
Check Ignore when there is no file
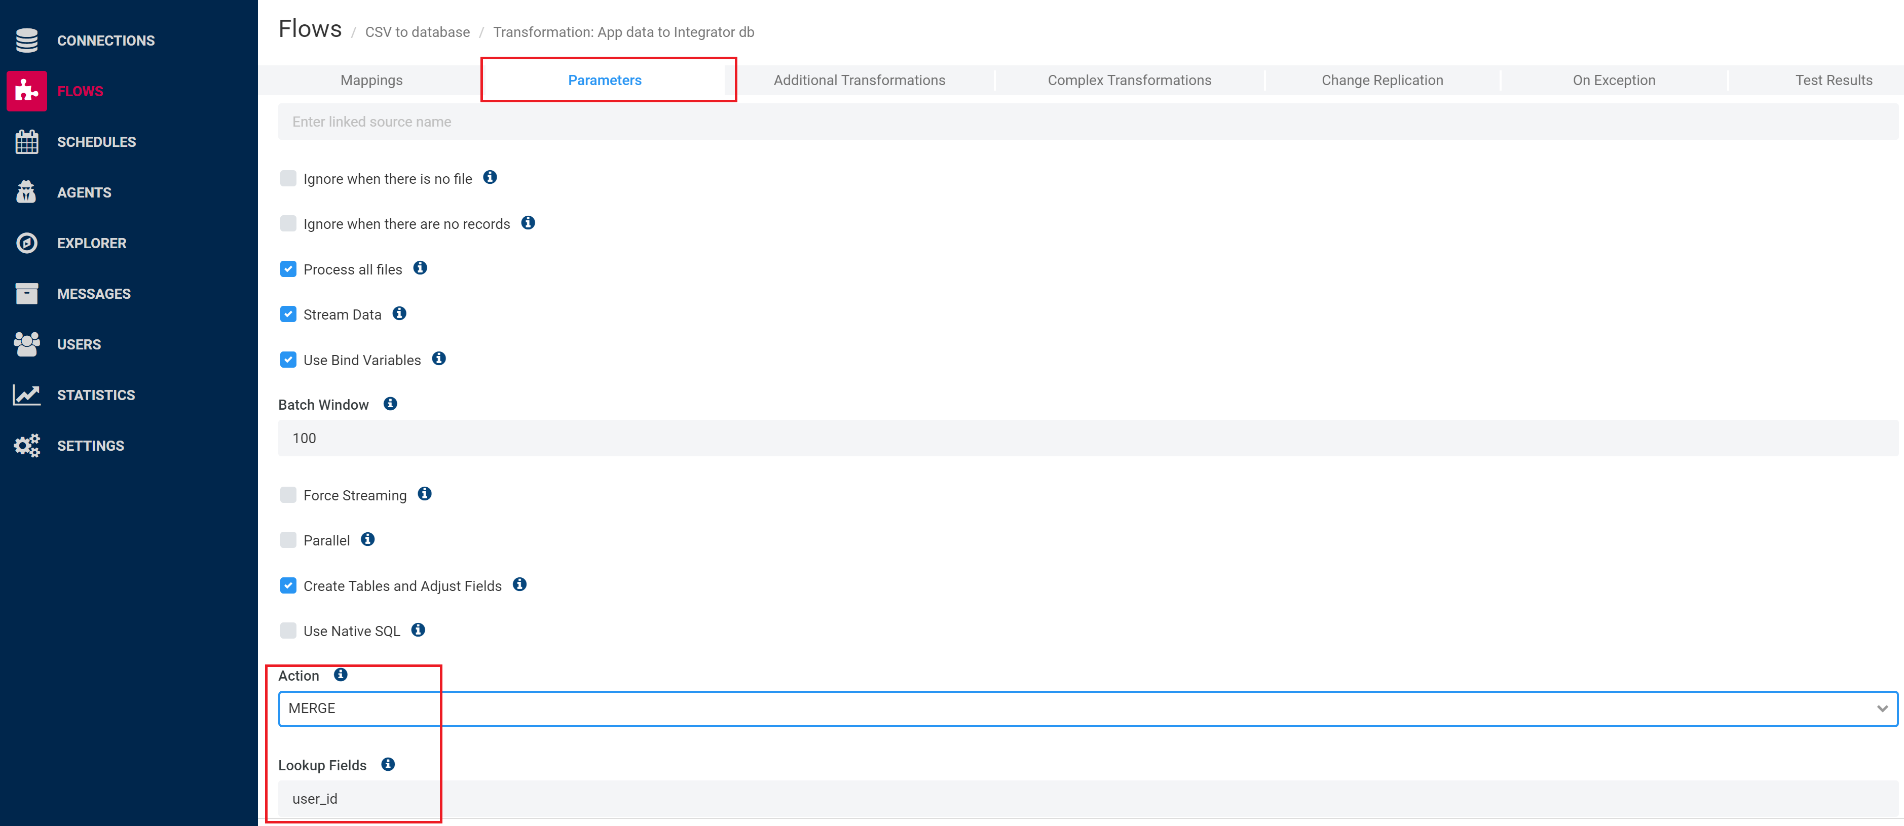pyautogui.click(x=288, y=178)
